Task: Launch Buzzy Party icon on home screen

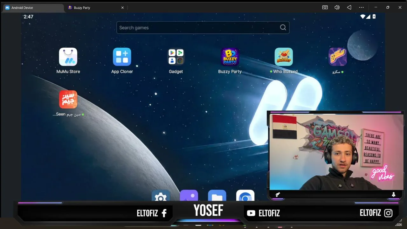Action: [x=230, y=57]
